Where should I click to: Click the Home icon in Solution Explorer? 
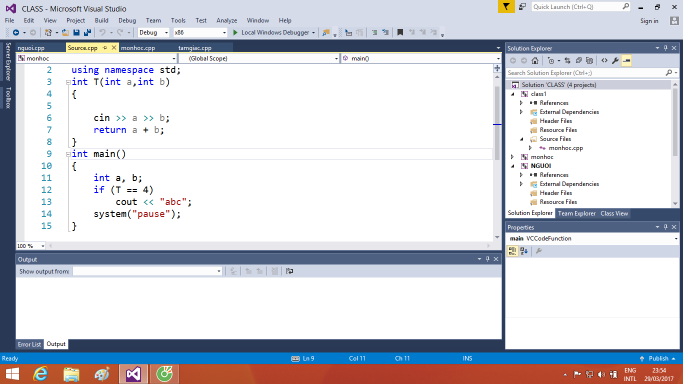[x=535, y=60]
